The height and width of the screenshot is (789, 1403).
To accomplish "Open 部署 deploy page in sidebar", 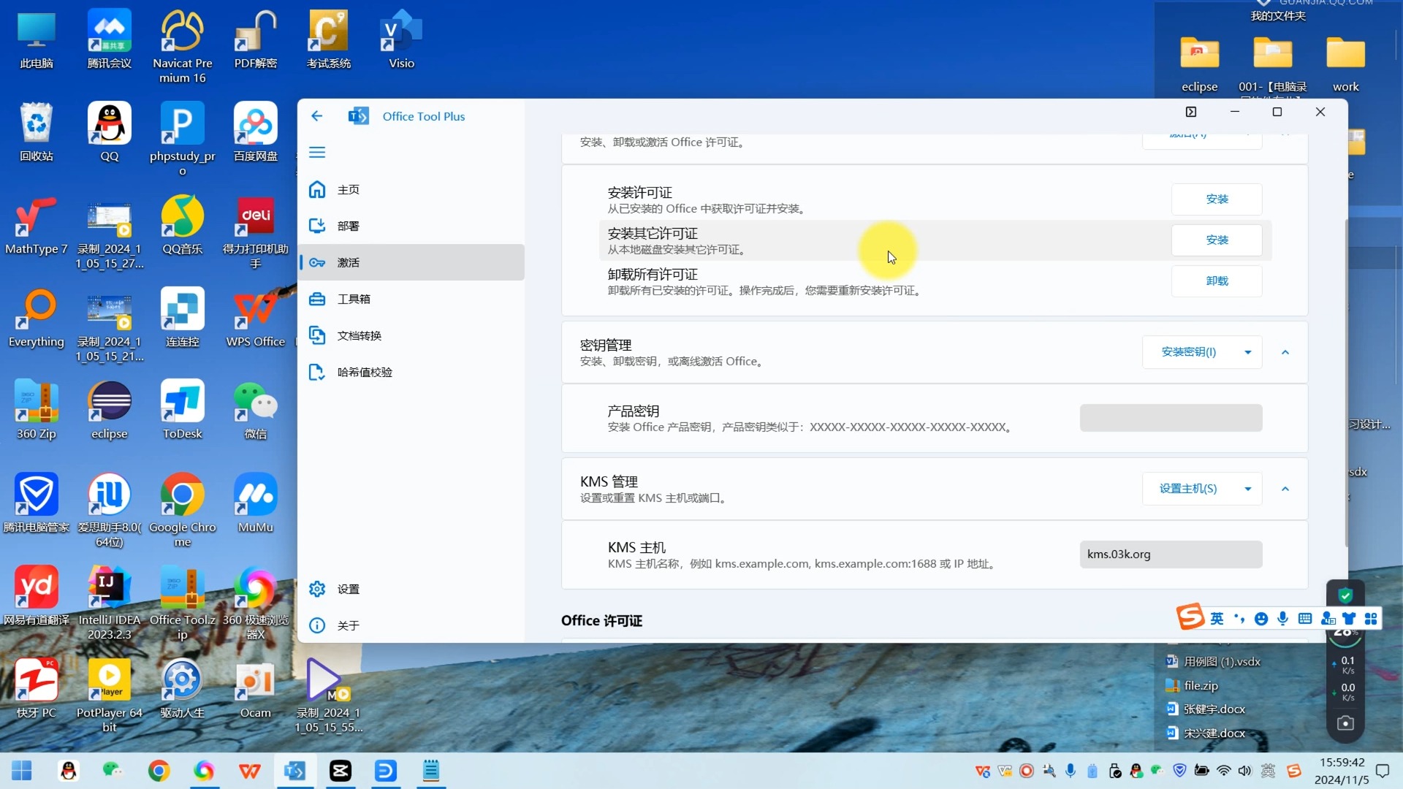I will pyautogui.click(x=411, y=226).
